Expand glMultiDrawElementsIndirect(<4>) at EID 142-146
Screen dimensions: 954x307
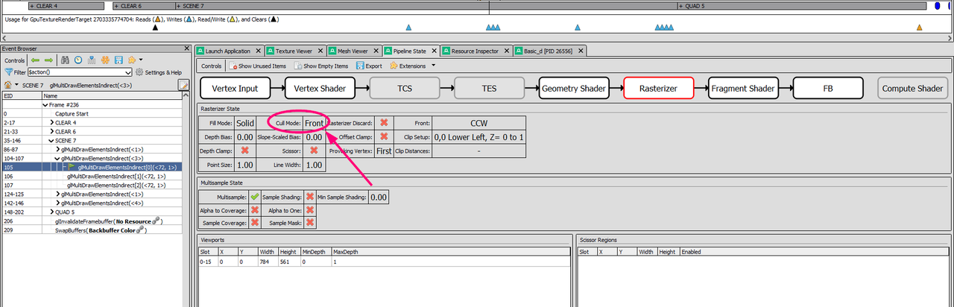tap(58, 203)
